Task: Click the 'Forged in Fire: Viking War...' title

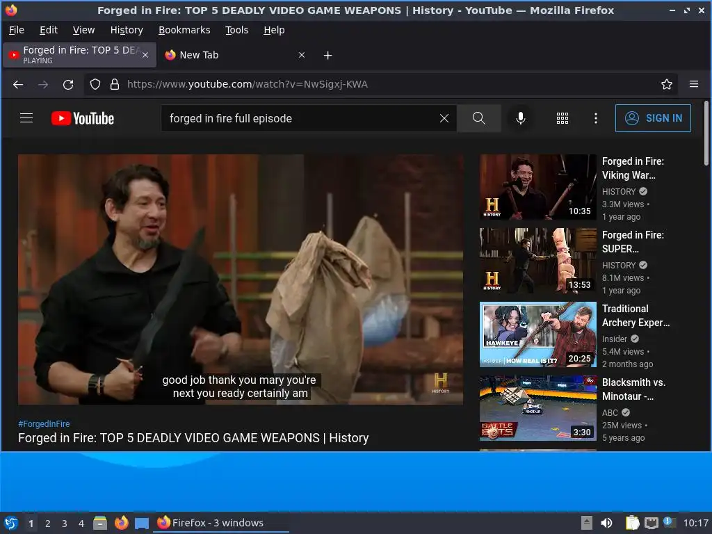Action: [633, 168]
